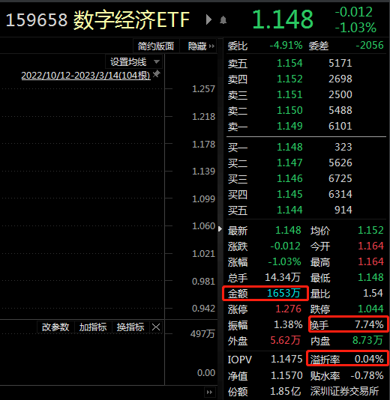This screenshot has width=390, height=400.
Task: Click the side panel collapse arrow near 1.060
Action: tap(220, 228)
